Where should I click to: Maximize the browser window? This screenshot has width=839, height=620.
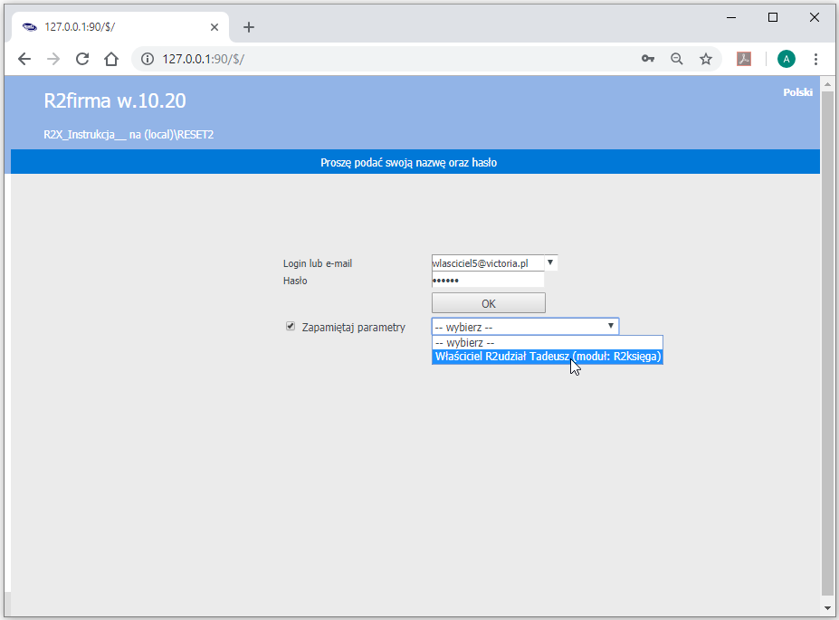coord(773,18)
